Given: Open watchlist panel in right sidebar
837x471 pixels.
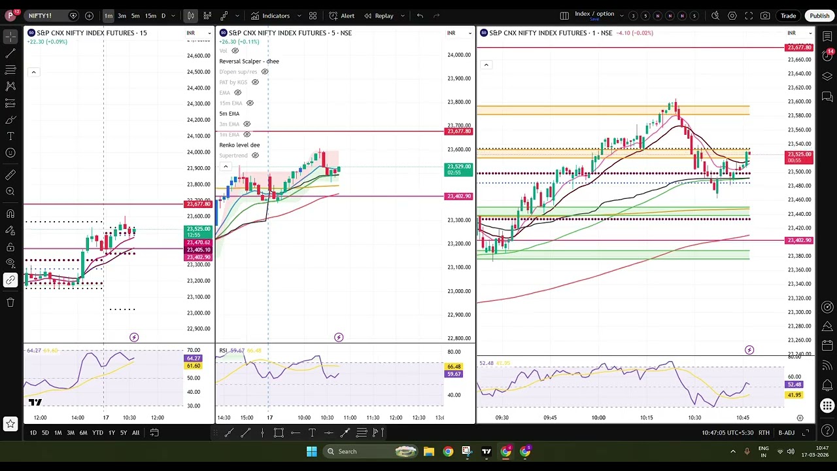Looking at the screenshot, I should tap(827, 37).
